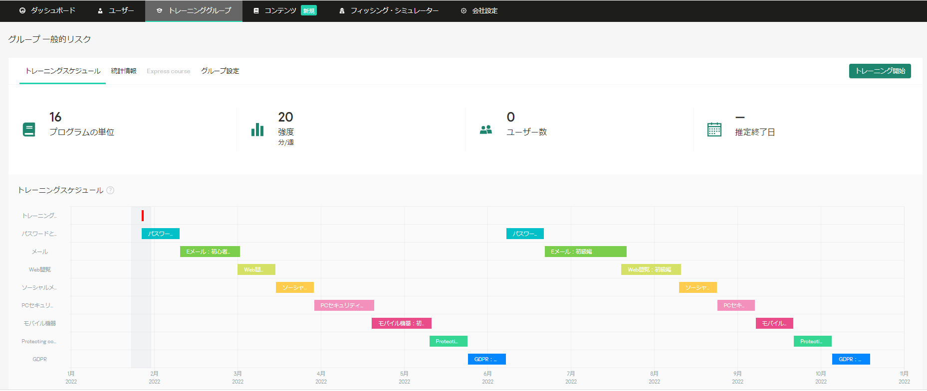Click the 推定終了日 statistic label
The image size is (927, 391).
(x=755, y=132)
